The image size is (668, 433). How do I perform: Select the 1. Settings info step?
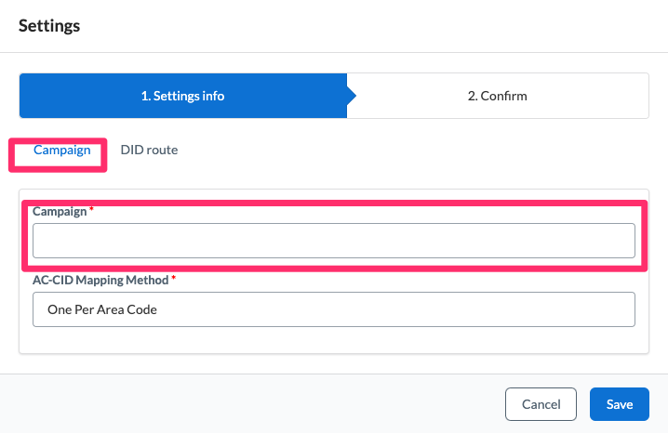pos(183,96)
